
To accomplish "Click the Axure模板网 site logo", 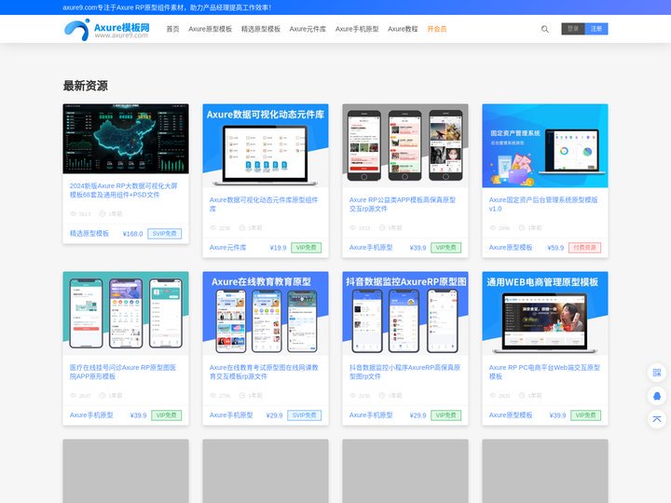I will [106, 30].
